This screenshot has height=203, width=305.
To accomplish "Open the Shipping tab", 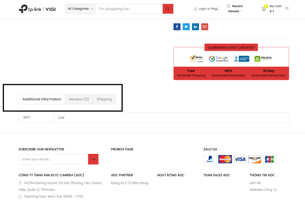I will point(104,99).
